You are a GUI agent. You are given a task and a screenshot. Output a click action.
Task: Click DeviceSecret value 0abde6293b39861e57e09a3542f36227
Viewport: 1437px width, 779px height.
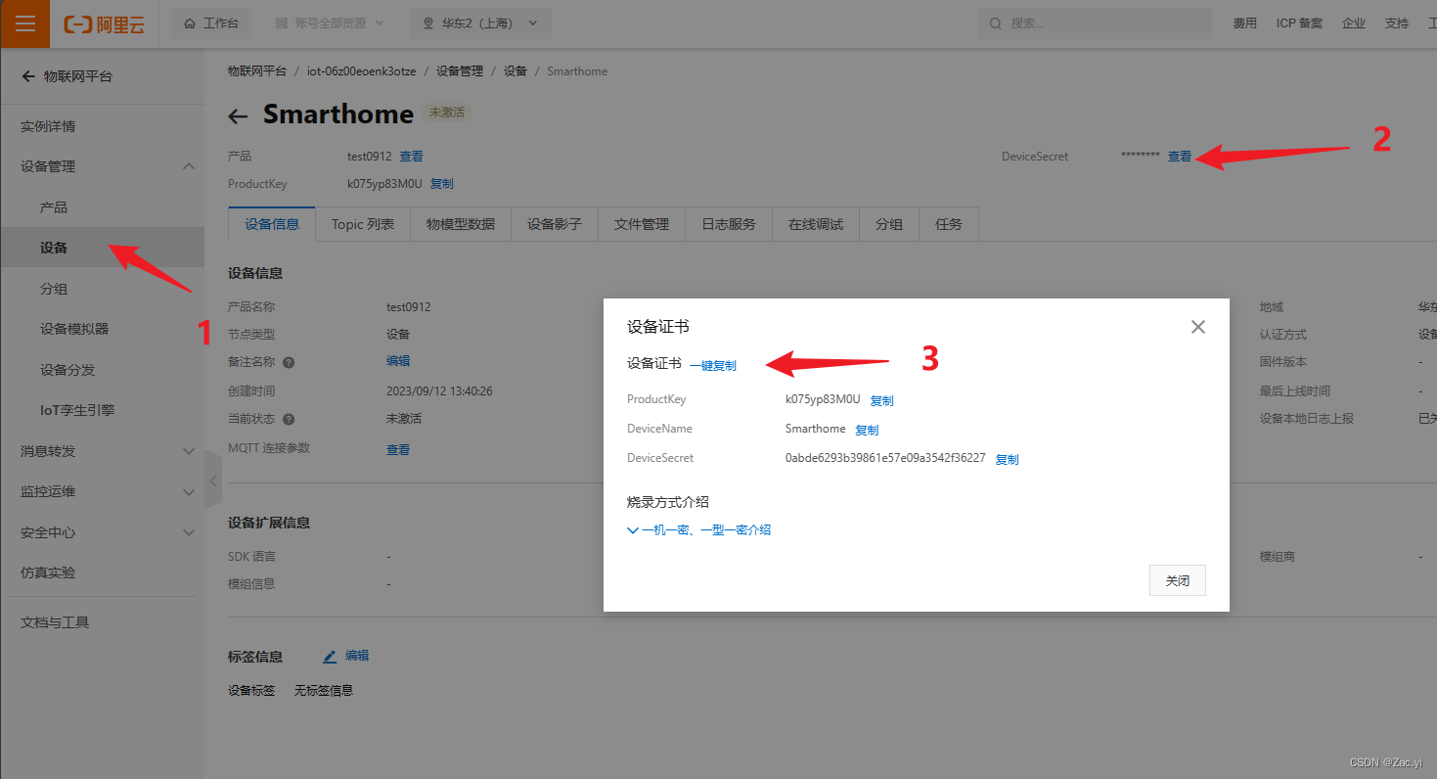[x=885, y=458]
